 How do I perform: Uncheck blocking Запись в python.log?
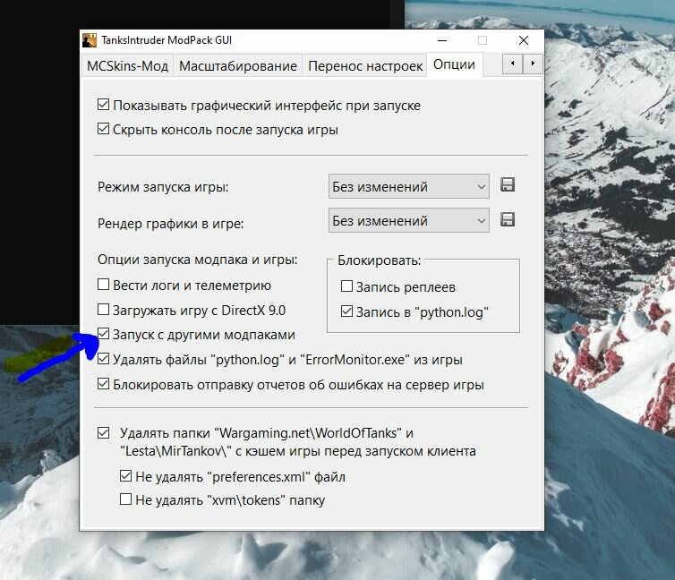coord(346,311)
